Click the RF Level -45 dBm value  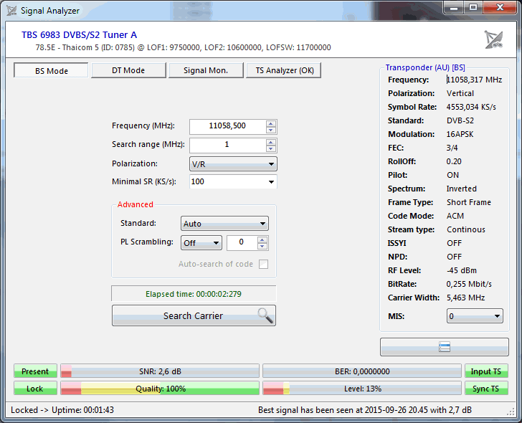pyautogui.click(x=462, y=270)
